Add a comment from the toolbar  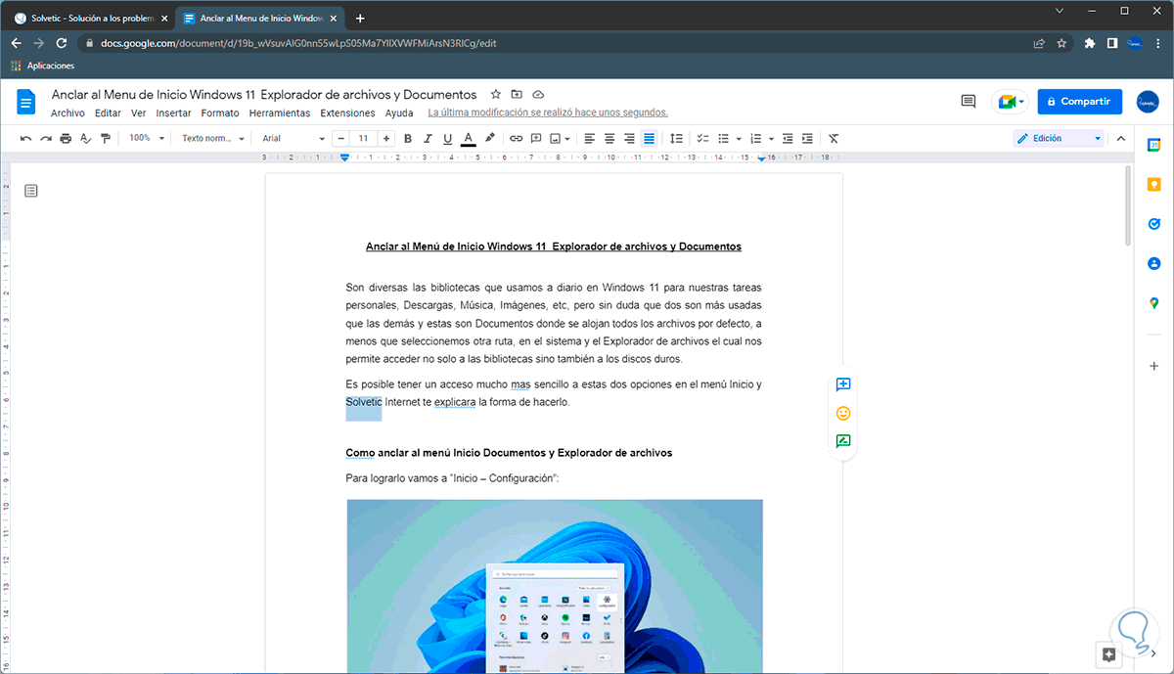coord(536,139)
